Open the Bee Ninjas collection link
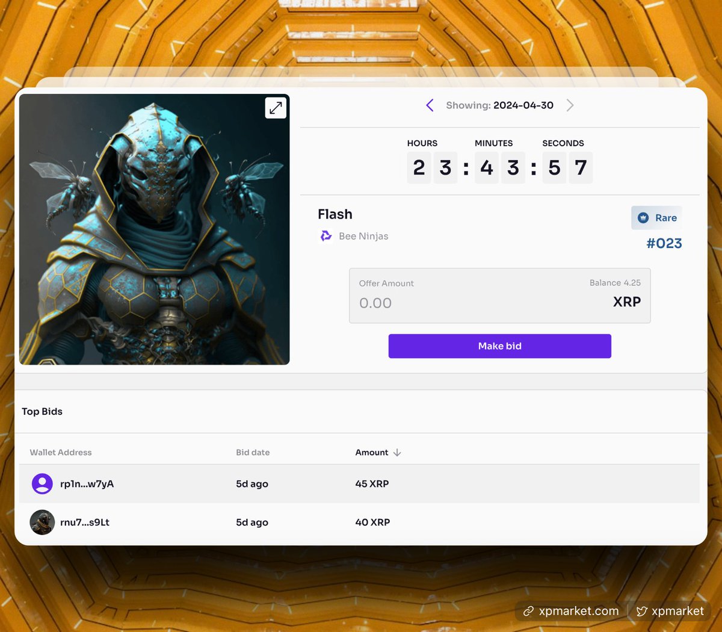 (363, 236)
